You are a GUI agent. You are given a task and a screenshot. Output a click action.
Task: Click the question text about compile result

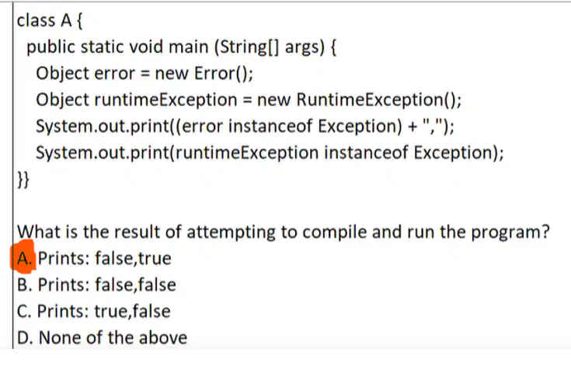[284, 232]
